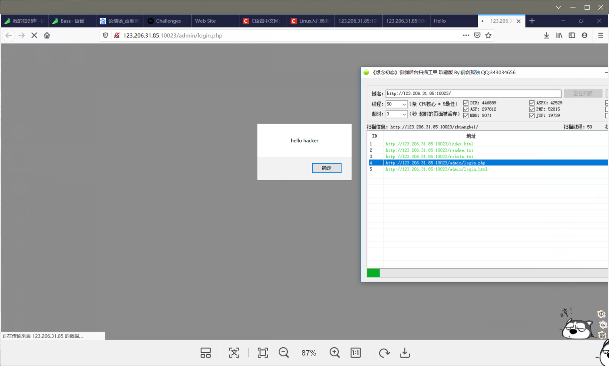Click the green scanner app icon in title
The width and height of the screenshot is (609, 366).
click(366, 72)
